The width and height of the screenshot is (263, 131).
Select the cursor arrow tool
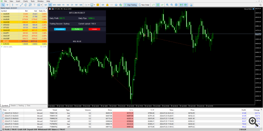(3, 5)
